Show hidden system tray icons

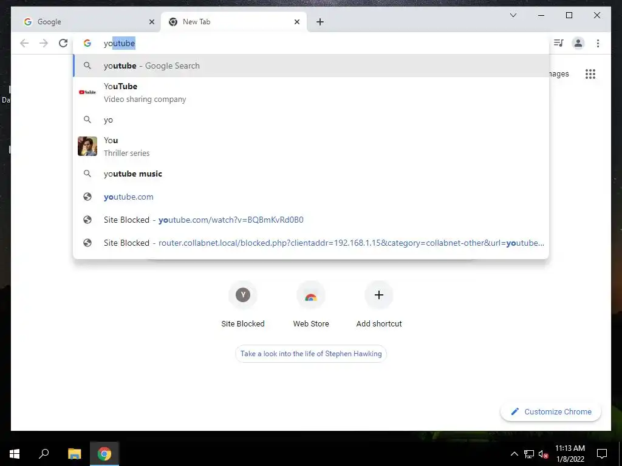(x=514, y=454)
